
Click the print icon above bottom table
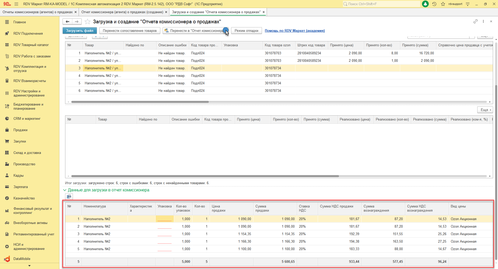pyautogui.click(x=69, y=197)
